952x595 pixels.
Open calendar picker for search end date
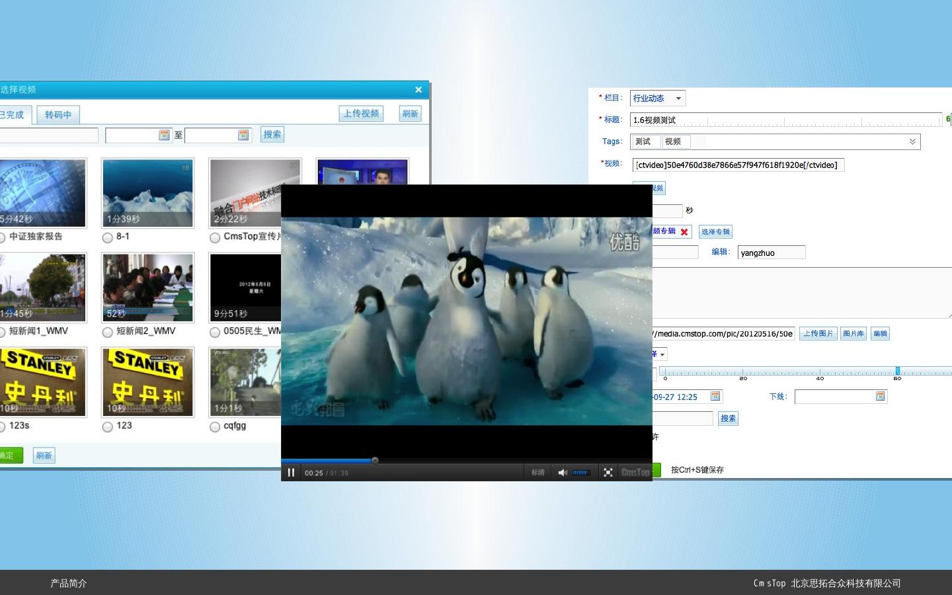point(243,135)
